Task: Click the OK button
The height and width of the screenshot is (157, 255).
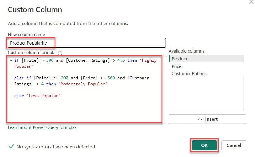Action: point(204,145)
